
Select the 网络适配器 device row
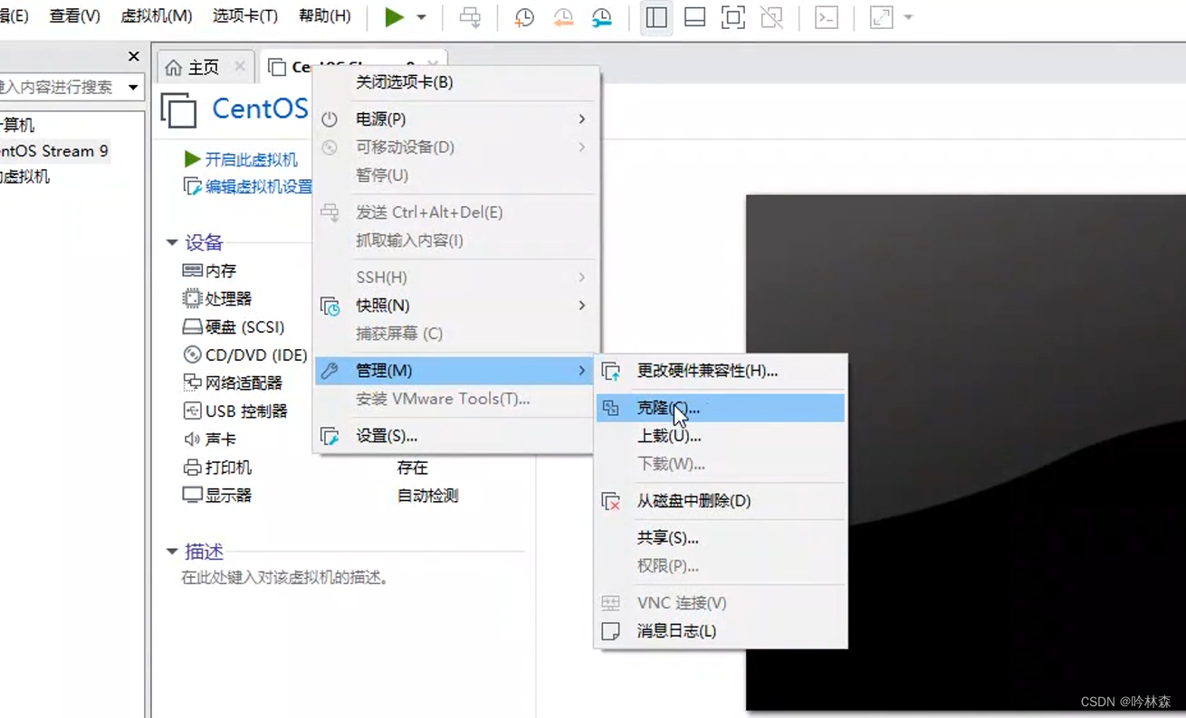[x=233, y=383]
